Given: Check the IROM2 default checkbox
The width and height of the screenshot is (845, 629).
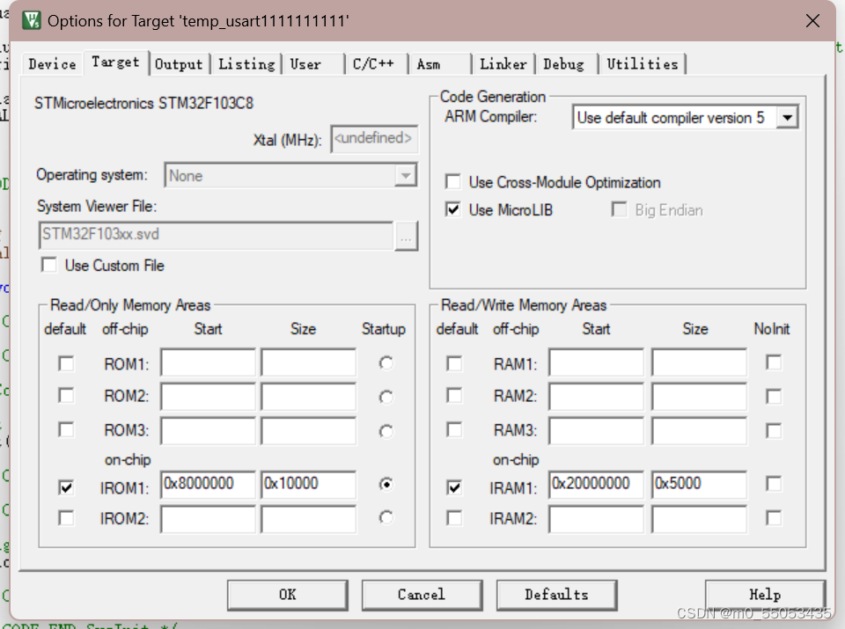Looking at the screenshot, I should (x=66, y=518).
